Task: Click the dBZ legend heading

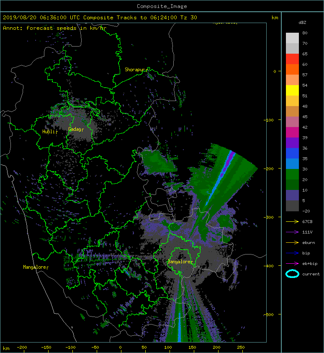Action: tap(302, 23)
